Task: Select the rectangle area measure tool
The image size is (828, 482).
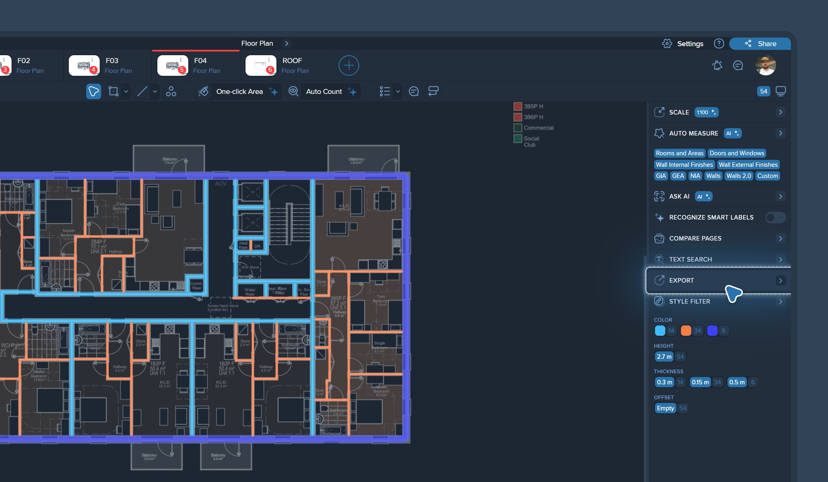Action: click(113, 91)
